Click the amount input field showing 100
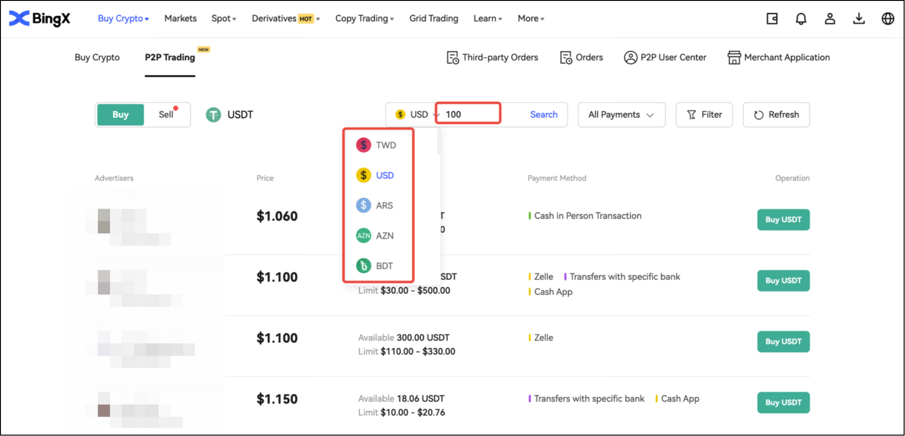This screenshot has width=905, height=436. tap(469, 115)
